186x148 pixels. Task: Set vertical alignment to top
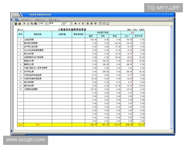pyautogui.click(x=100, y=23)
